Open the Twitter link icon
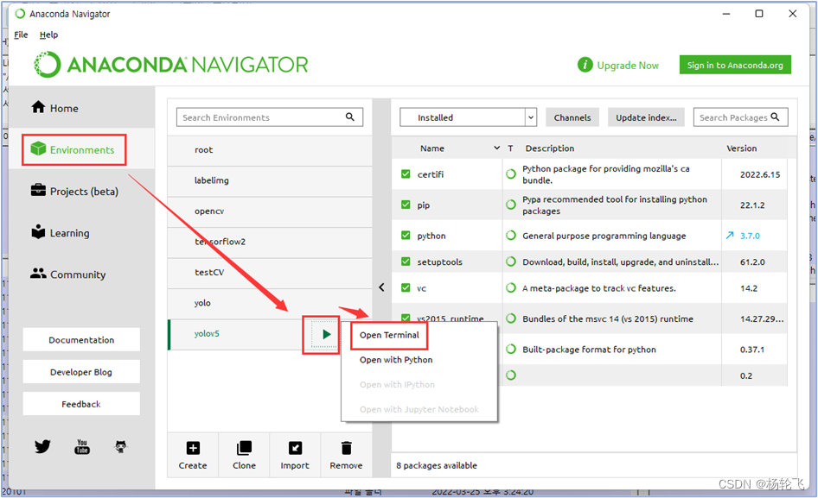 pos(42,446)
